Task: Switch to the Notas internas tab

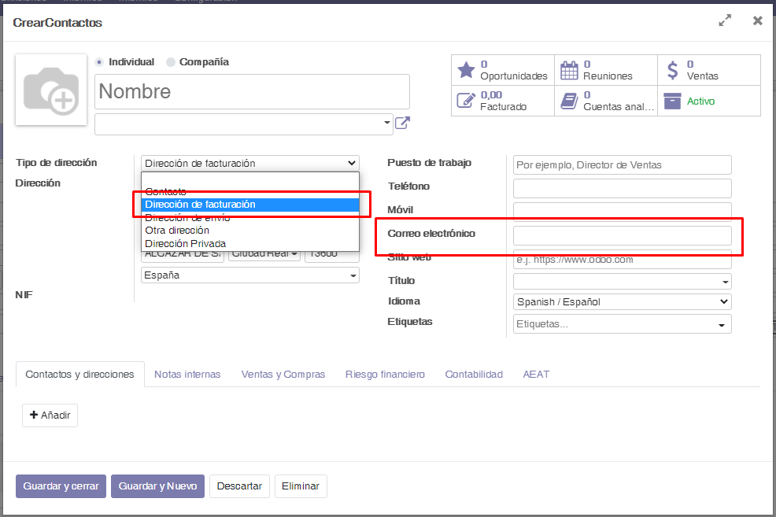Action: coord(187,375)
